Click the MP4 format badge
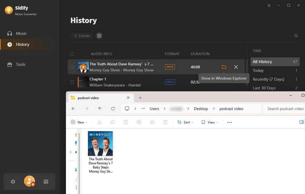 (x=170, y=67)
